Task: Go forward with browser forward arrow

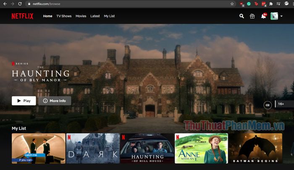Action: coord(12,4)
